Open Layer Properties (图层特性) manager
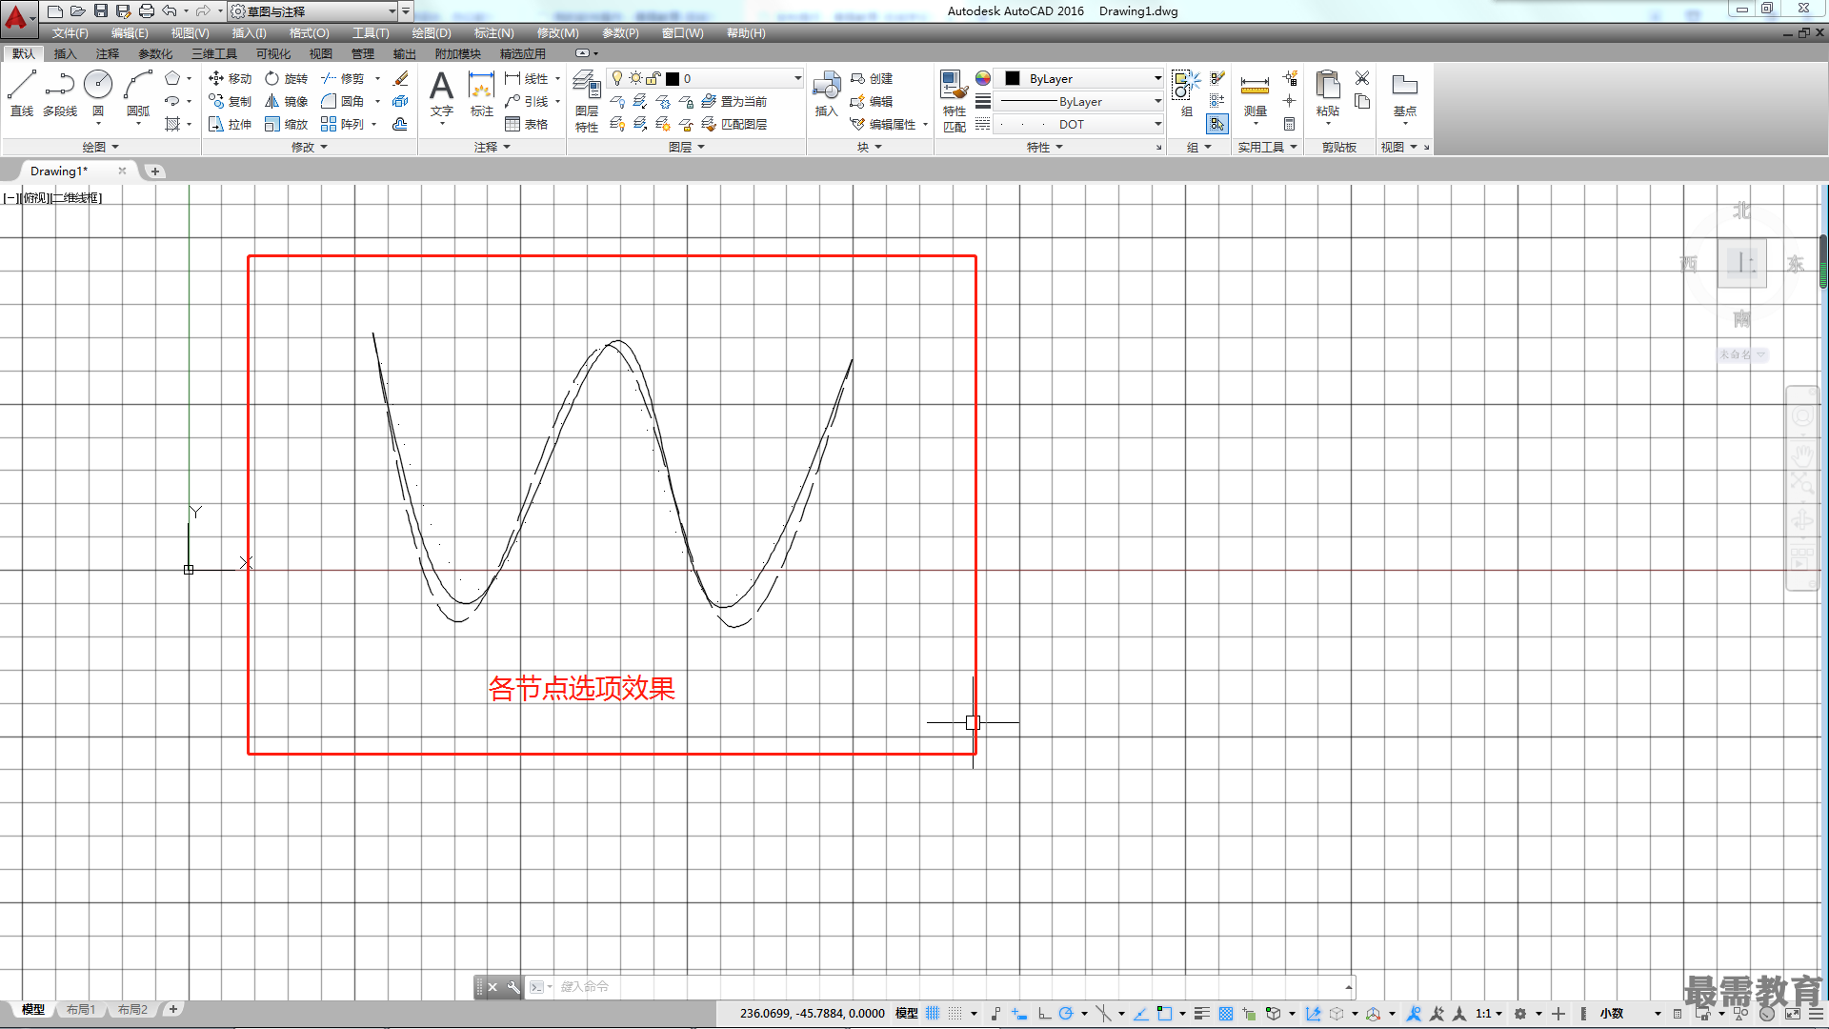This screenshot has height=1029, width=1829. coord(587,101)
